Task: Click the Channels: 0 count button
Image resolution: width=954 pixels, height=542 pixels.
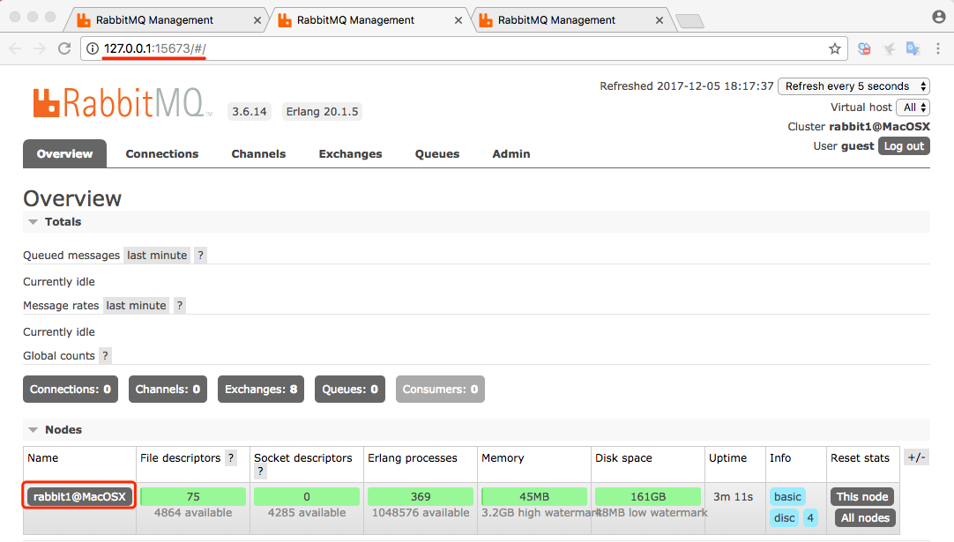Action: [x=168, y=390]
